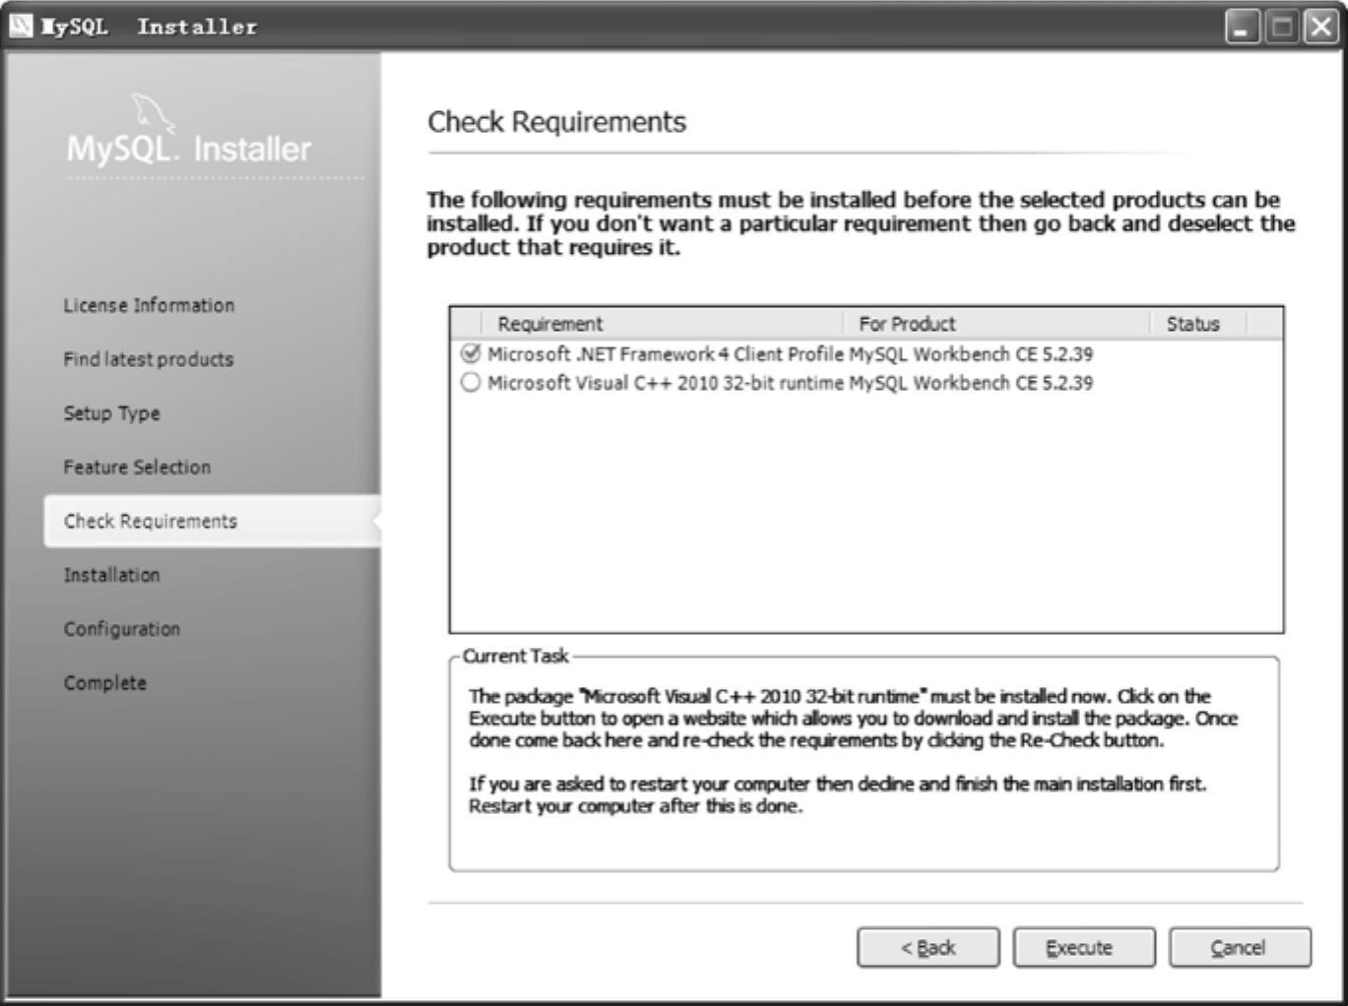
Task: Select the .NET Framework 4 Client Profile checkmark
Action: [471, 353]
